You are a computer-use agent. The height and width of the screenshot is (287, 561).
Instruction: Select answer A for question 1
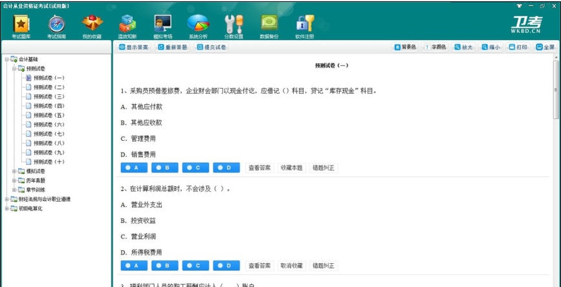(x=134, y=167)
